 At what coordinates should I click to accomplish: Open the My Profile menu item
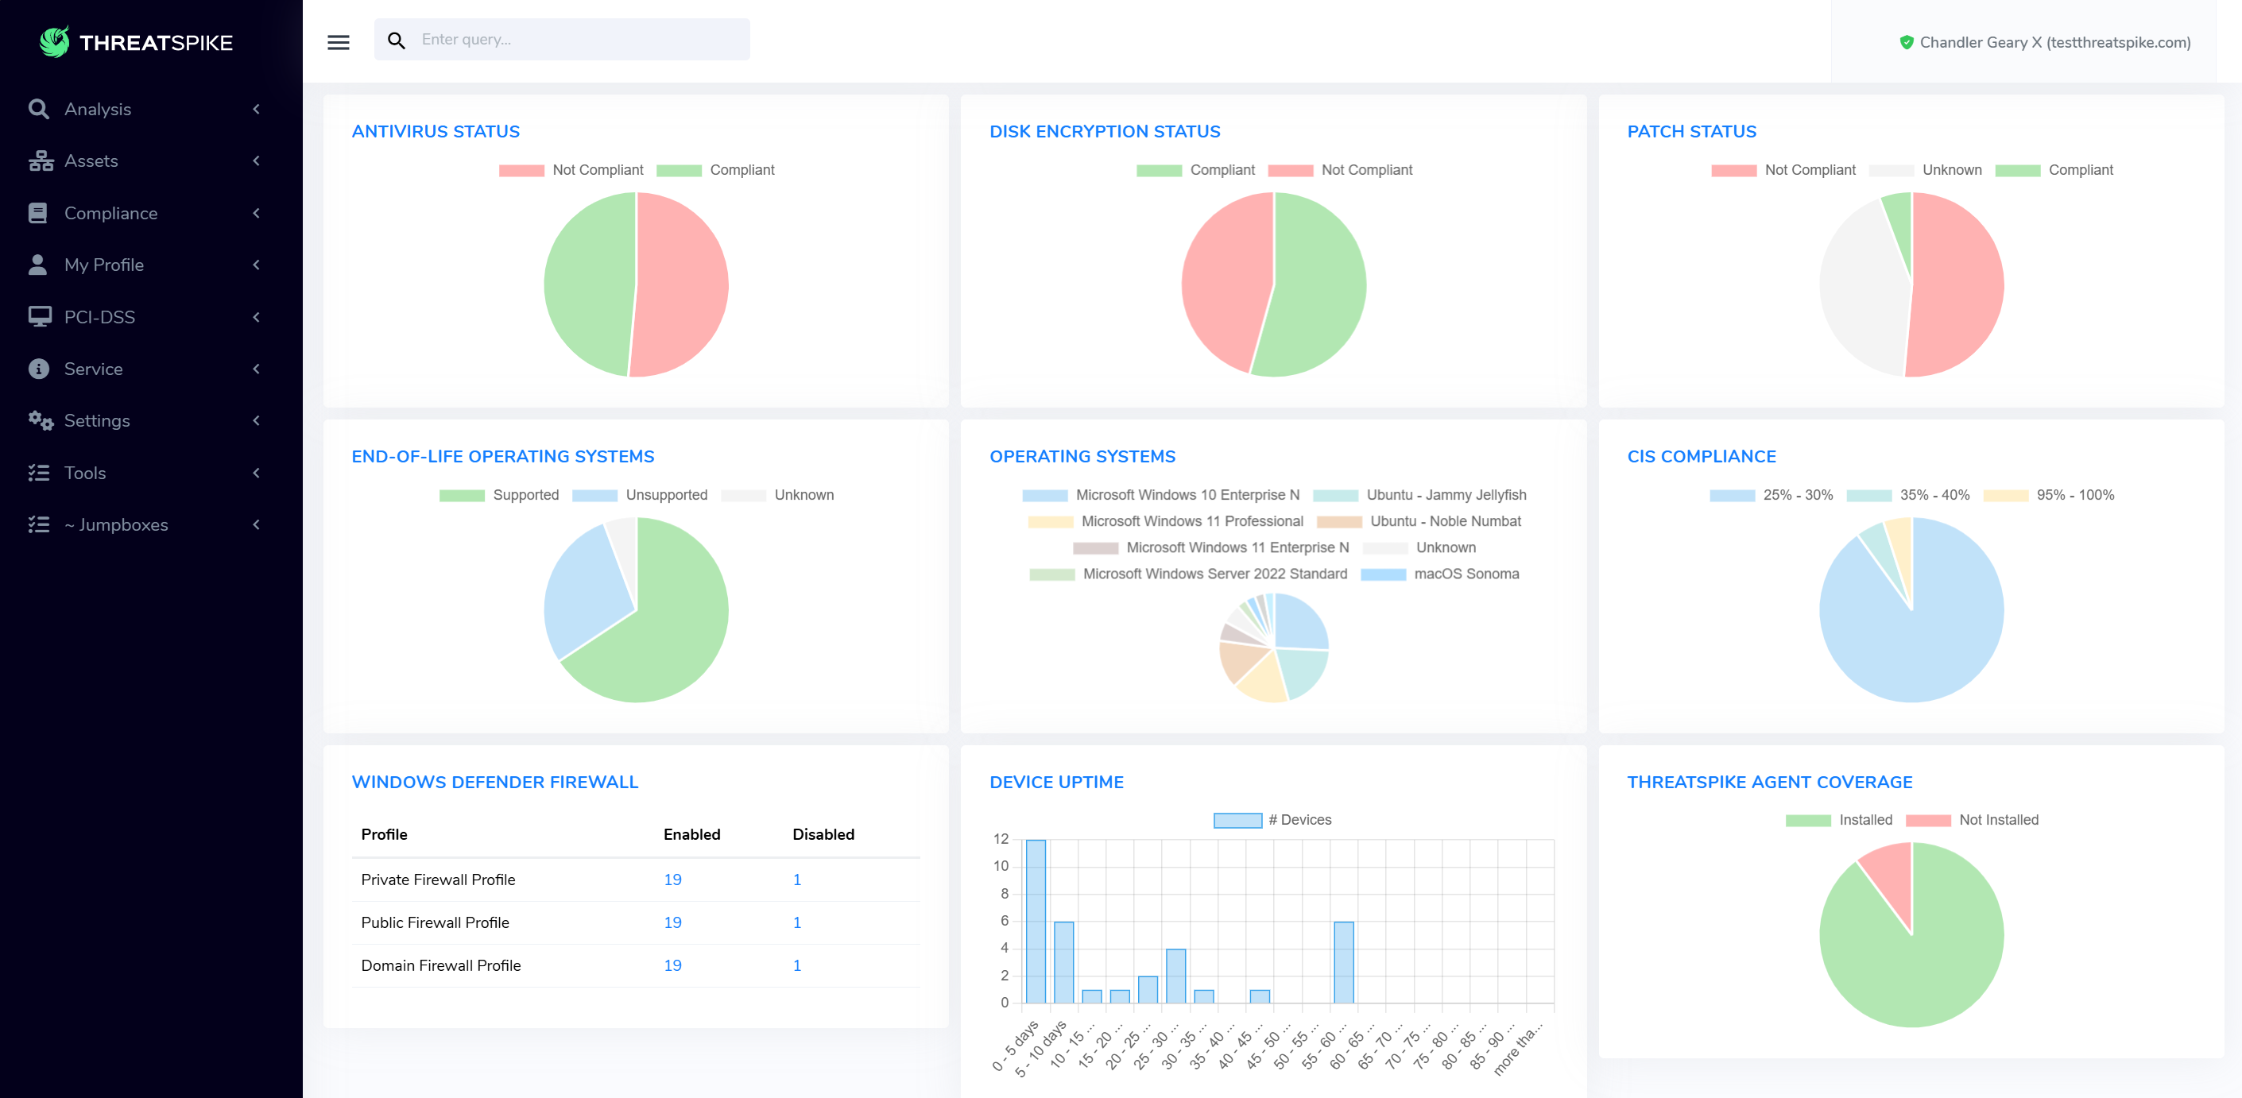103,265
